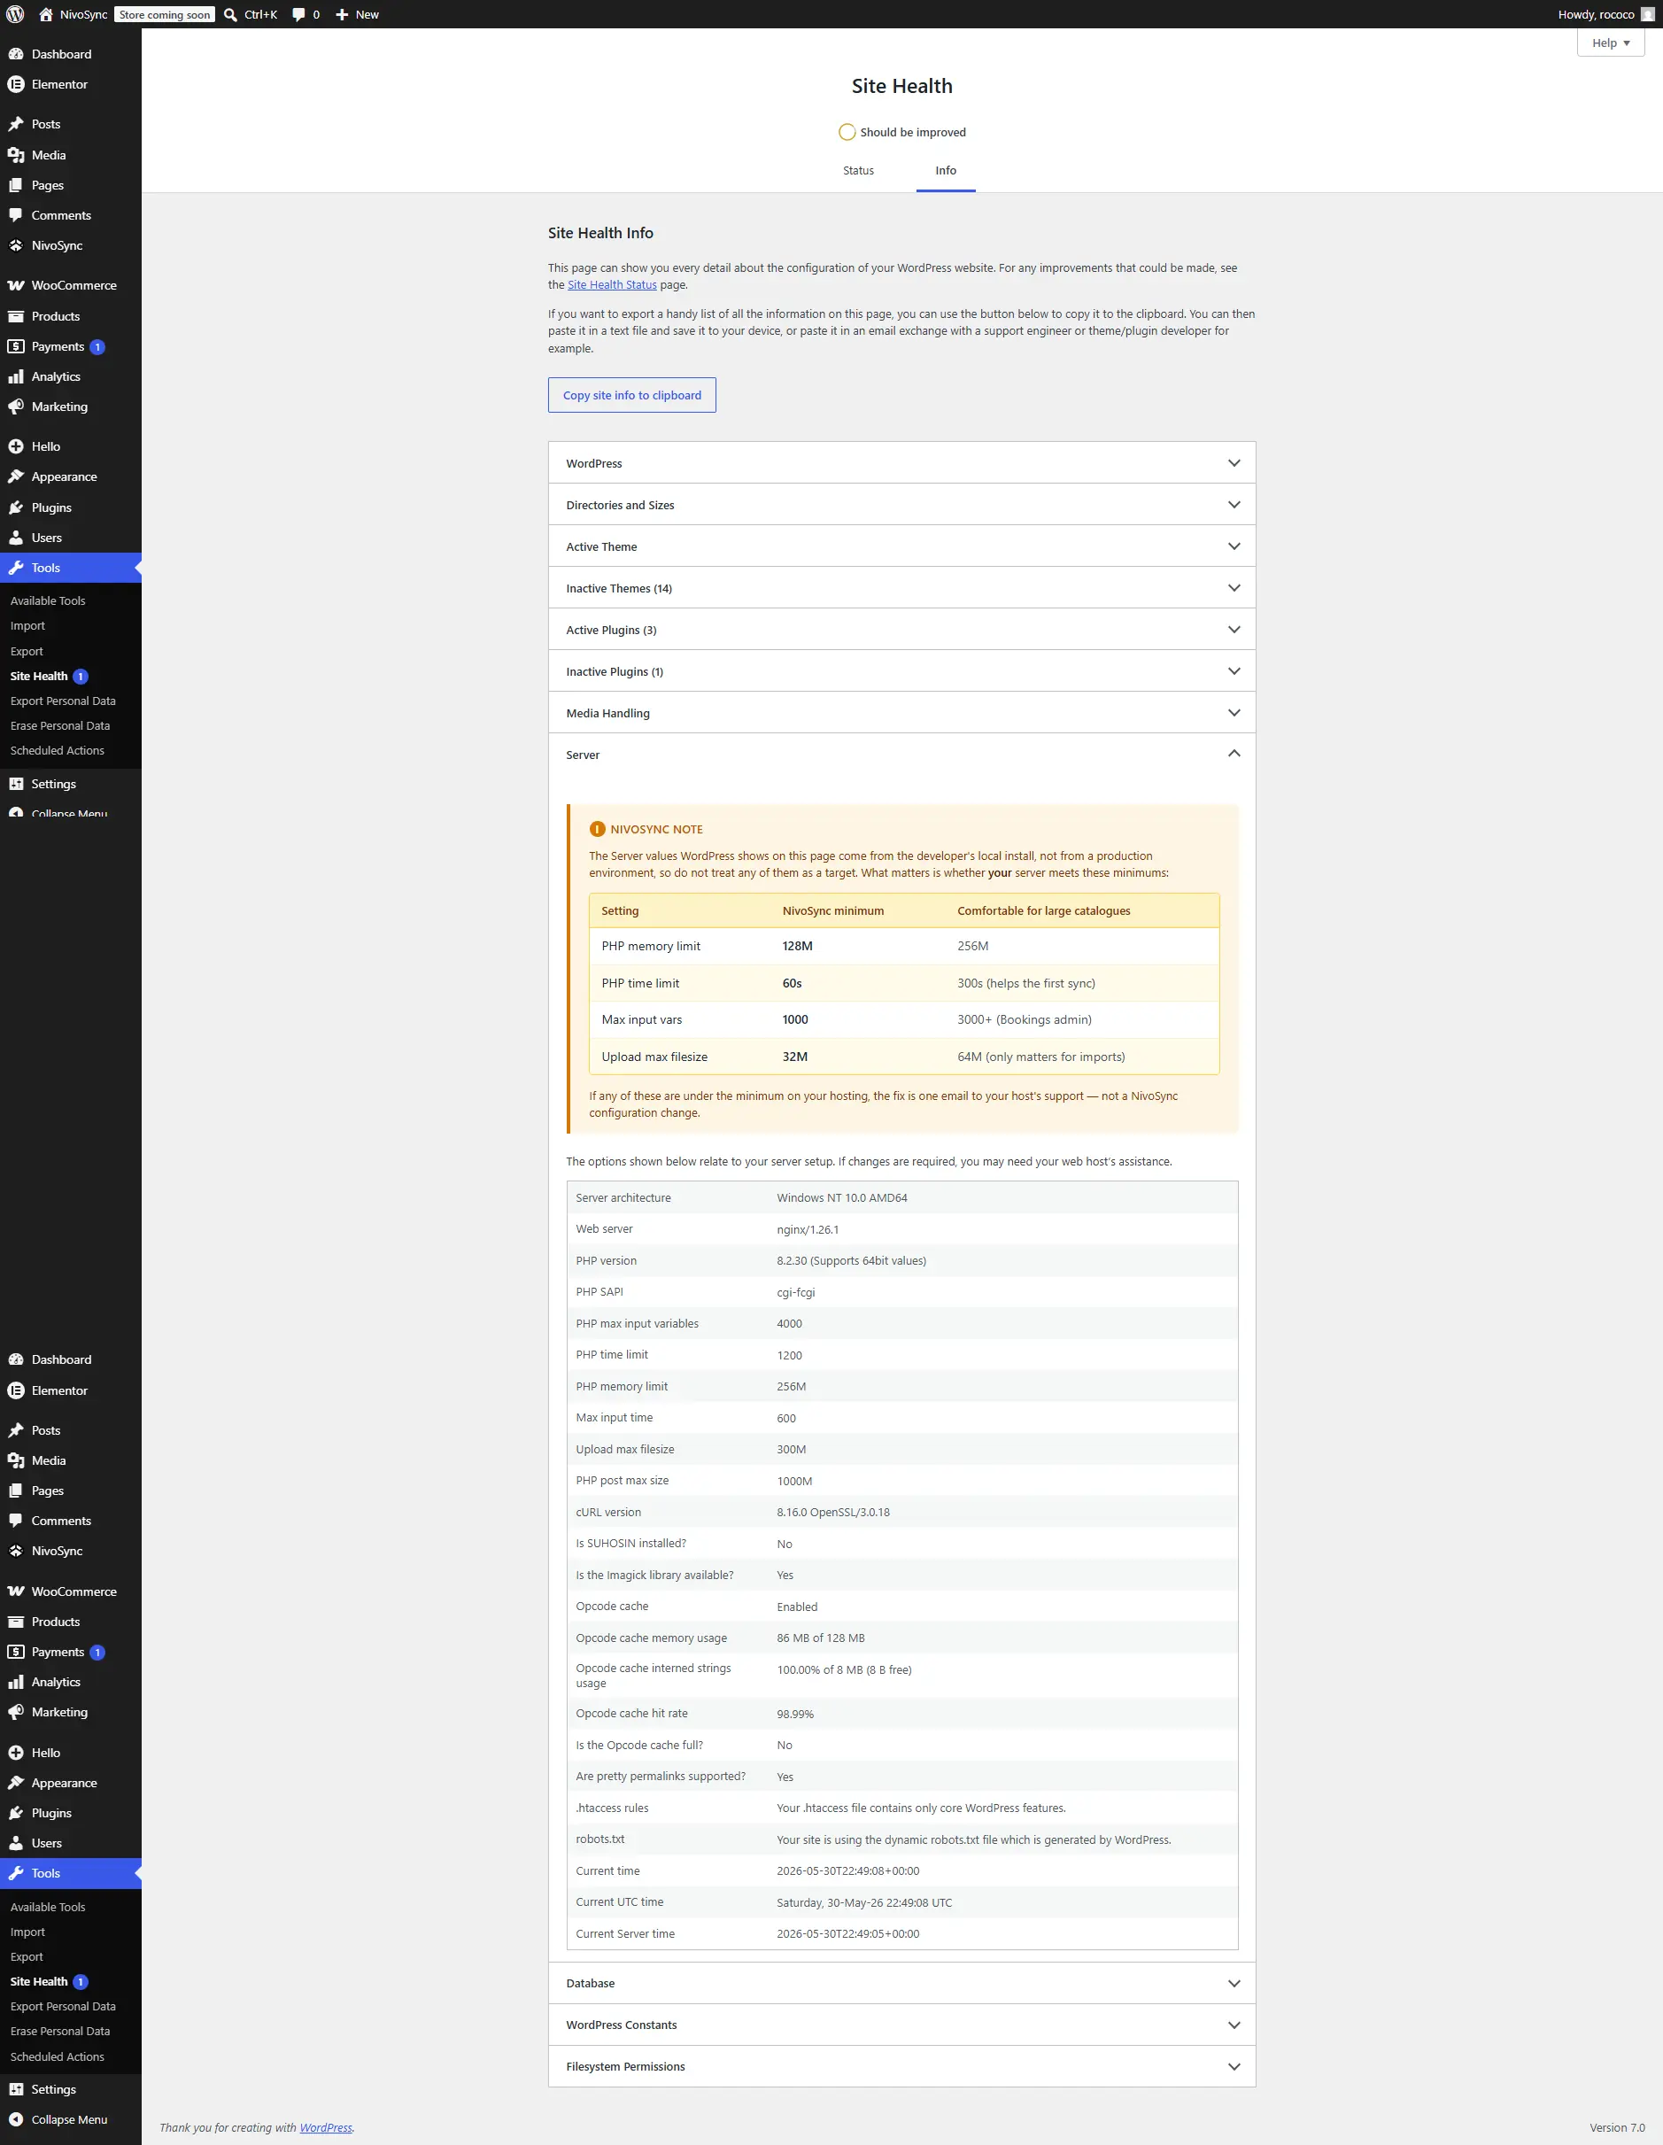Click the Posts pin icon in the top sidebar copy
Screen dimensions: 1663x2145
point(16,124)
